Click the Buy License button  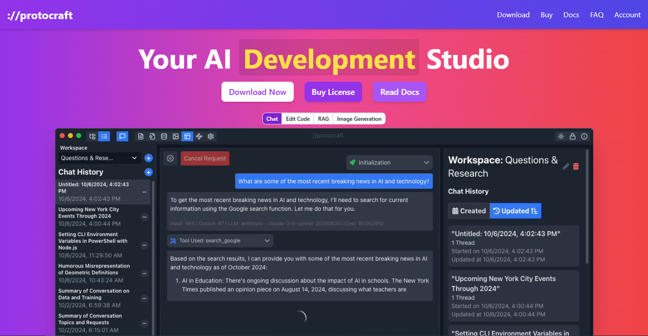(333, 92)
